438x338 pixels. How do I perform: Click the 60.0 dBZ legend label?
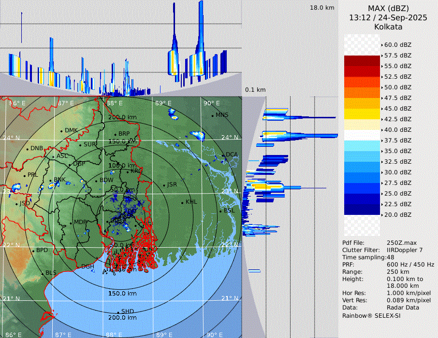pos(397,44)
